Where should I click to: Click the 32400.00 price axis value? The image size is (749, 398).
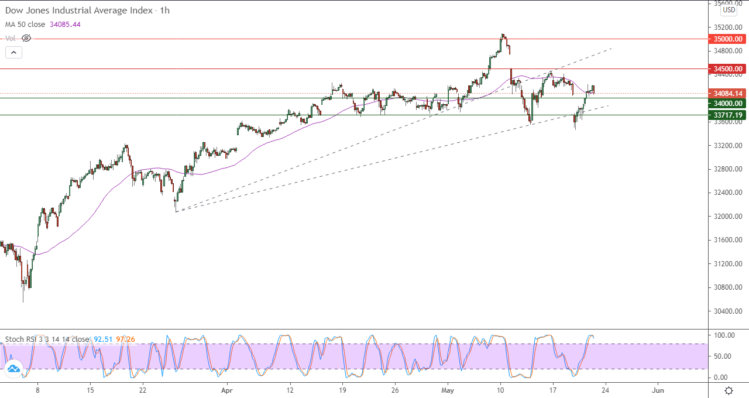(x=727, y=193)
